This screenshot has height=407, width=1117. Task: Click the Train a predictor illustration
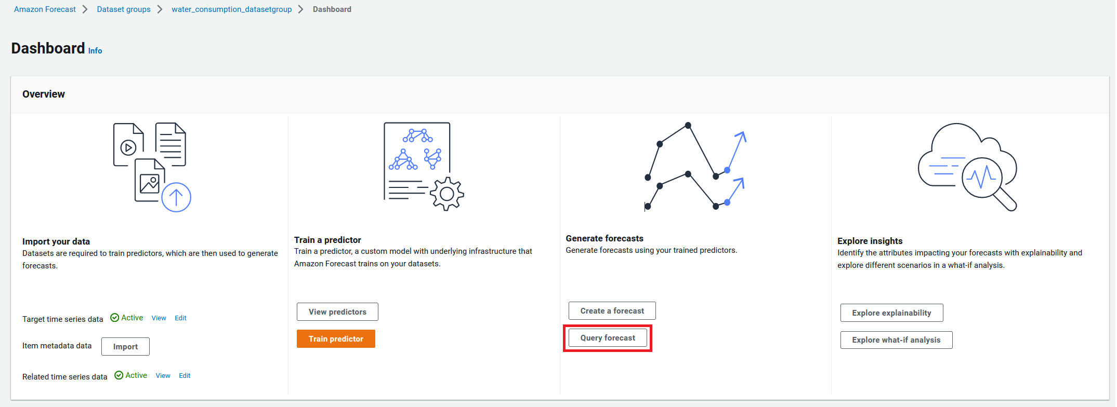pyautogui.click(x=424, y=166)
